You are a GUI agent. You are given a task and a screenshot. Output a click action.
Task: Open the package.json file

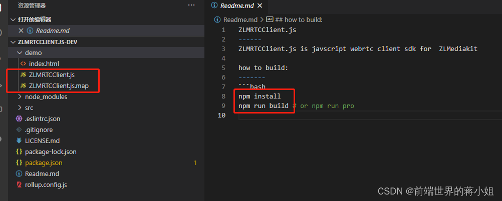point(44,162)
